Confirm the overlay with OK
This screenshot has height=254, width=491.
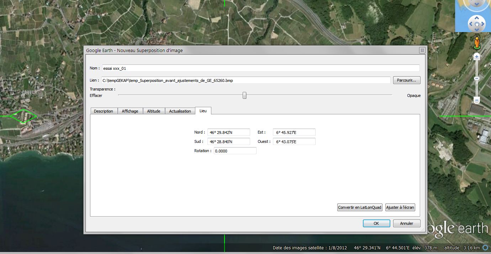[376, 223]
